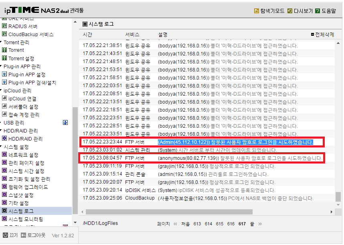Go to log page 615
Screen dimensions: 344x245
pyautogui.click(x=219, y=224)
